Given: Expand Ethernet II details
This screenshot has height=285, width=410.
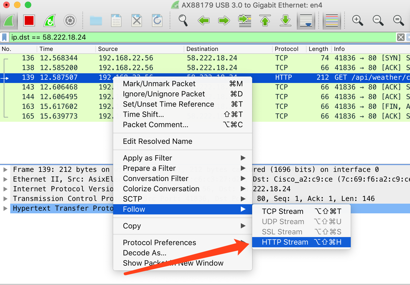Looking at the screenshot, I should point(5,179).
